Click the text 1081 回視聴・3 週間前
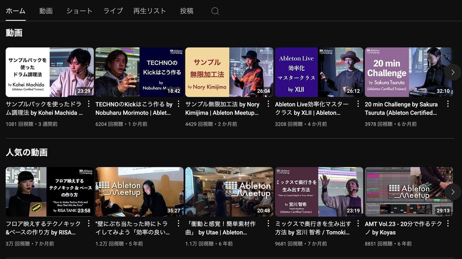 click(x=32, y=124)
